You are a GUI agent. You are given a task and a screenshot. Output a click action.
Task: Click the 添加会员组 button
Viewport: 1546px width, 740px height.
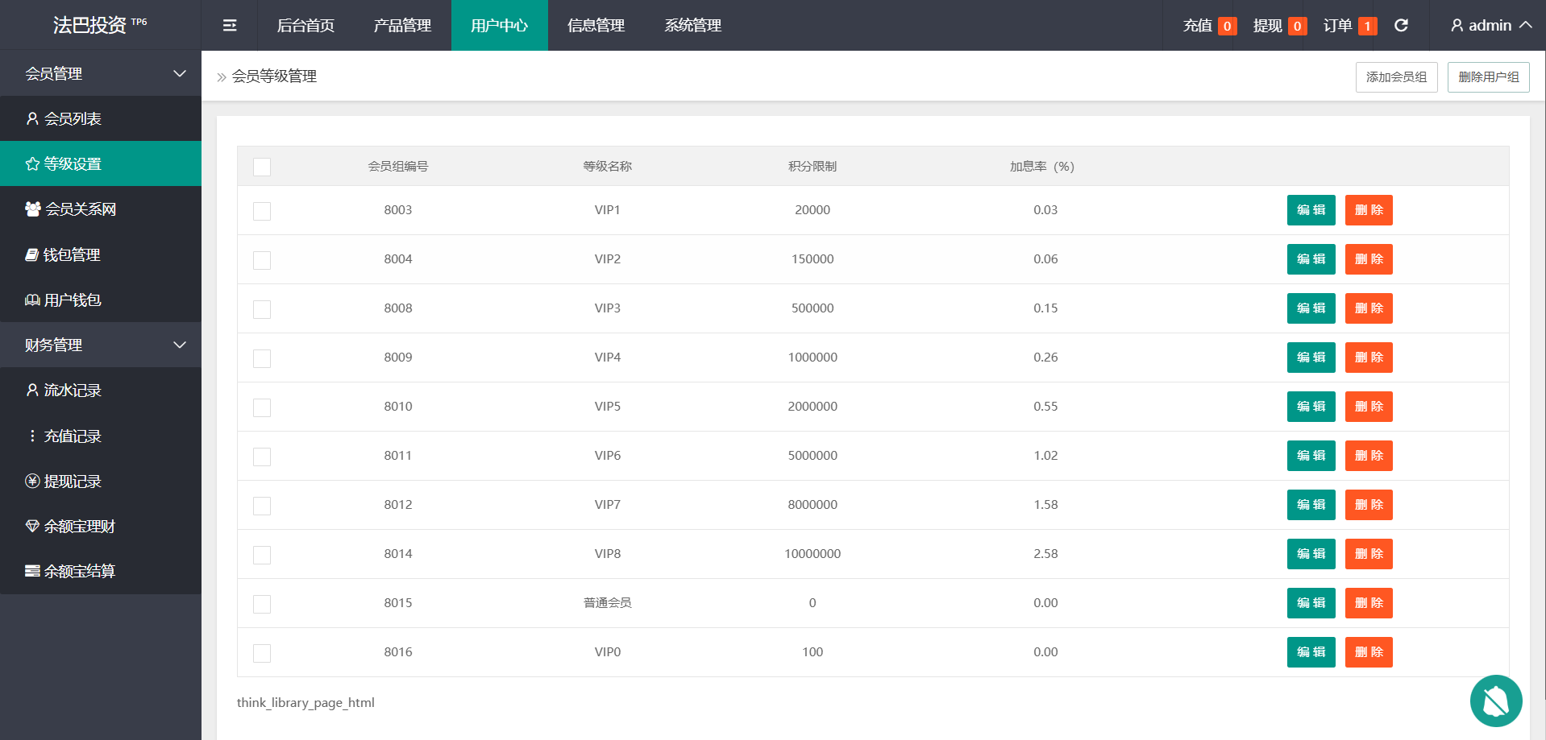[x=1396, y=77]
